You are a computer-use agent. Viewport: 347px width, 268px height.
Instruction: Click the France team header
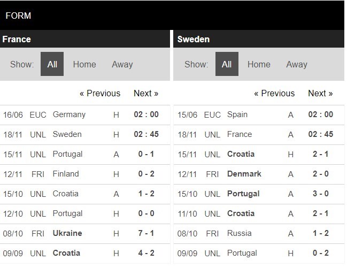click(x=17, y=39)
